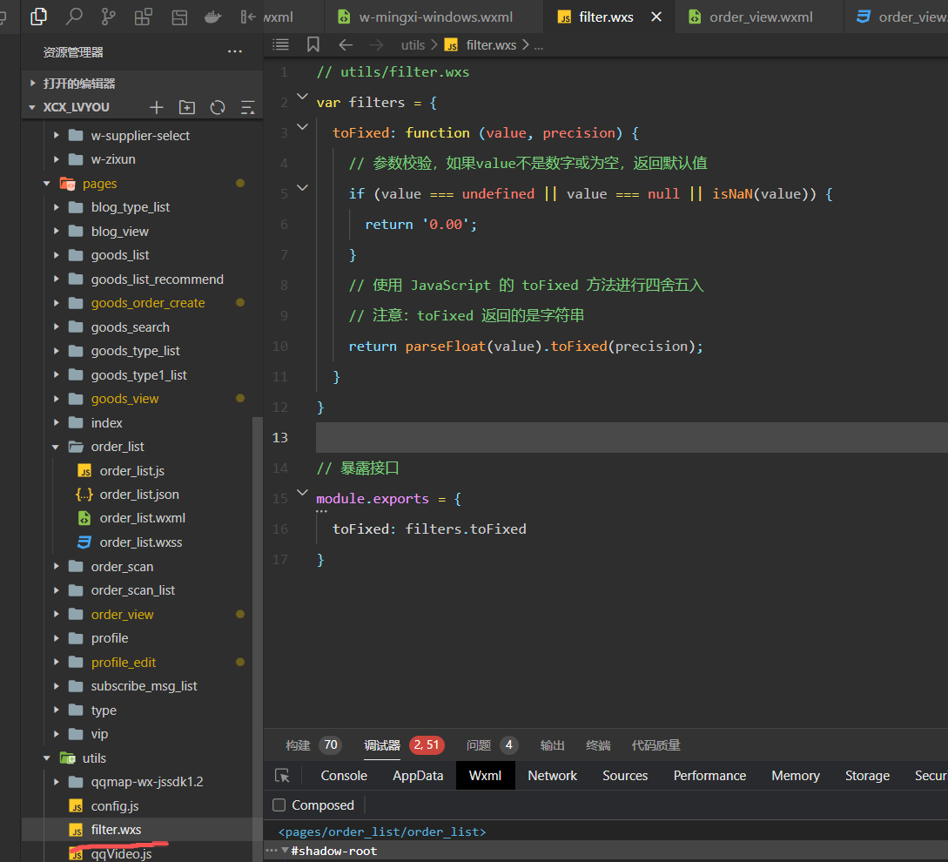Screen dimensions: 948x862
Task: Open the Docker whale icon panel
Action: coord(212,16)
